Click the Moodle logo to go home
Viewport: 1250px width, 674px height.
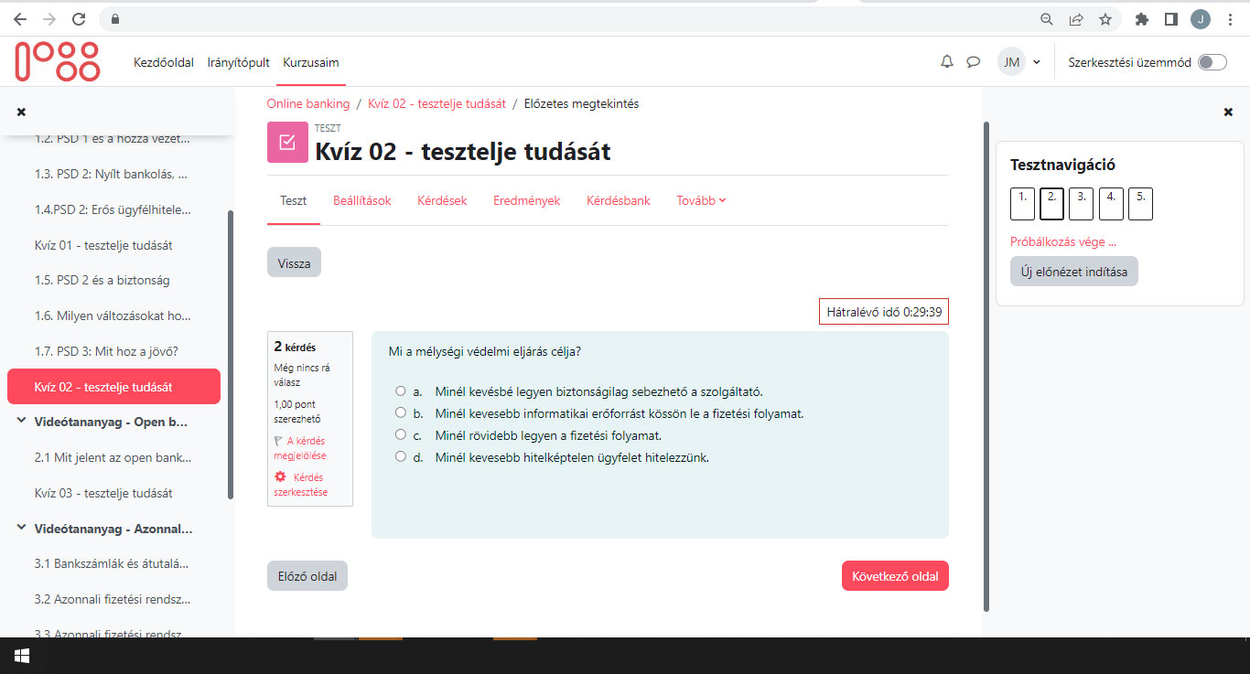57,60
